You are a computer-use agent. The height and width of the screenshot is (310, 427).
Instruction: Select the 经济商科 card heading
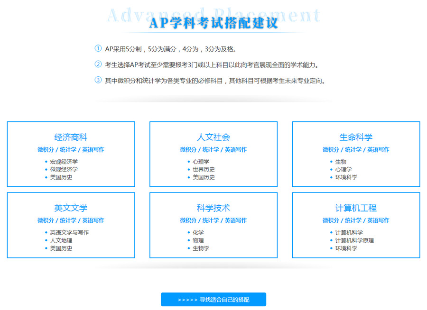click(x=71, y=137)
